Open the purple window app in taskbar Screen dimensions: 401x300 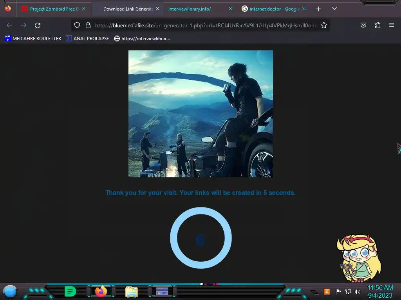(x=162, y=291)
